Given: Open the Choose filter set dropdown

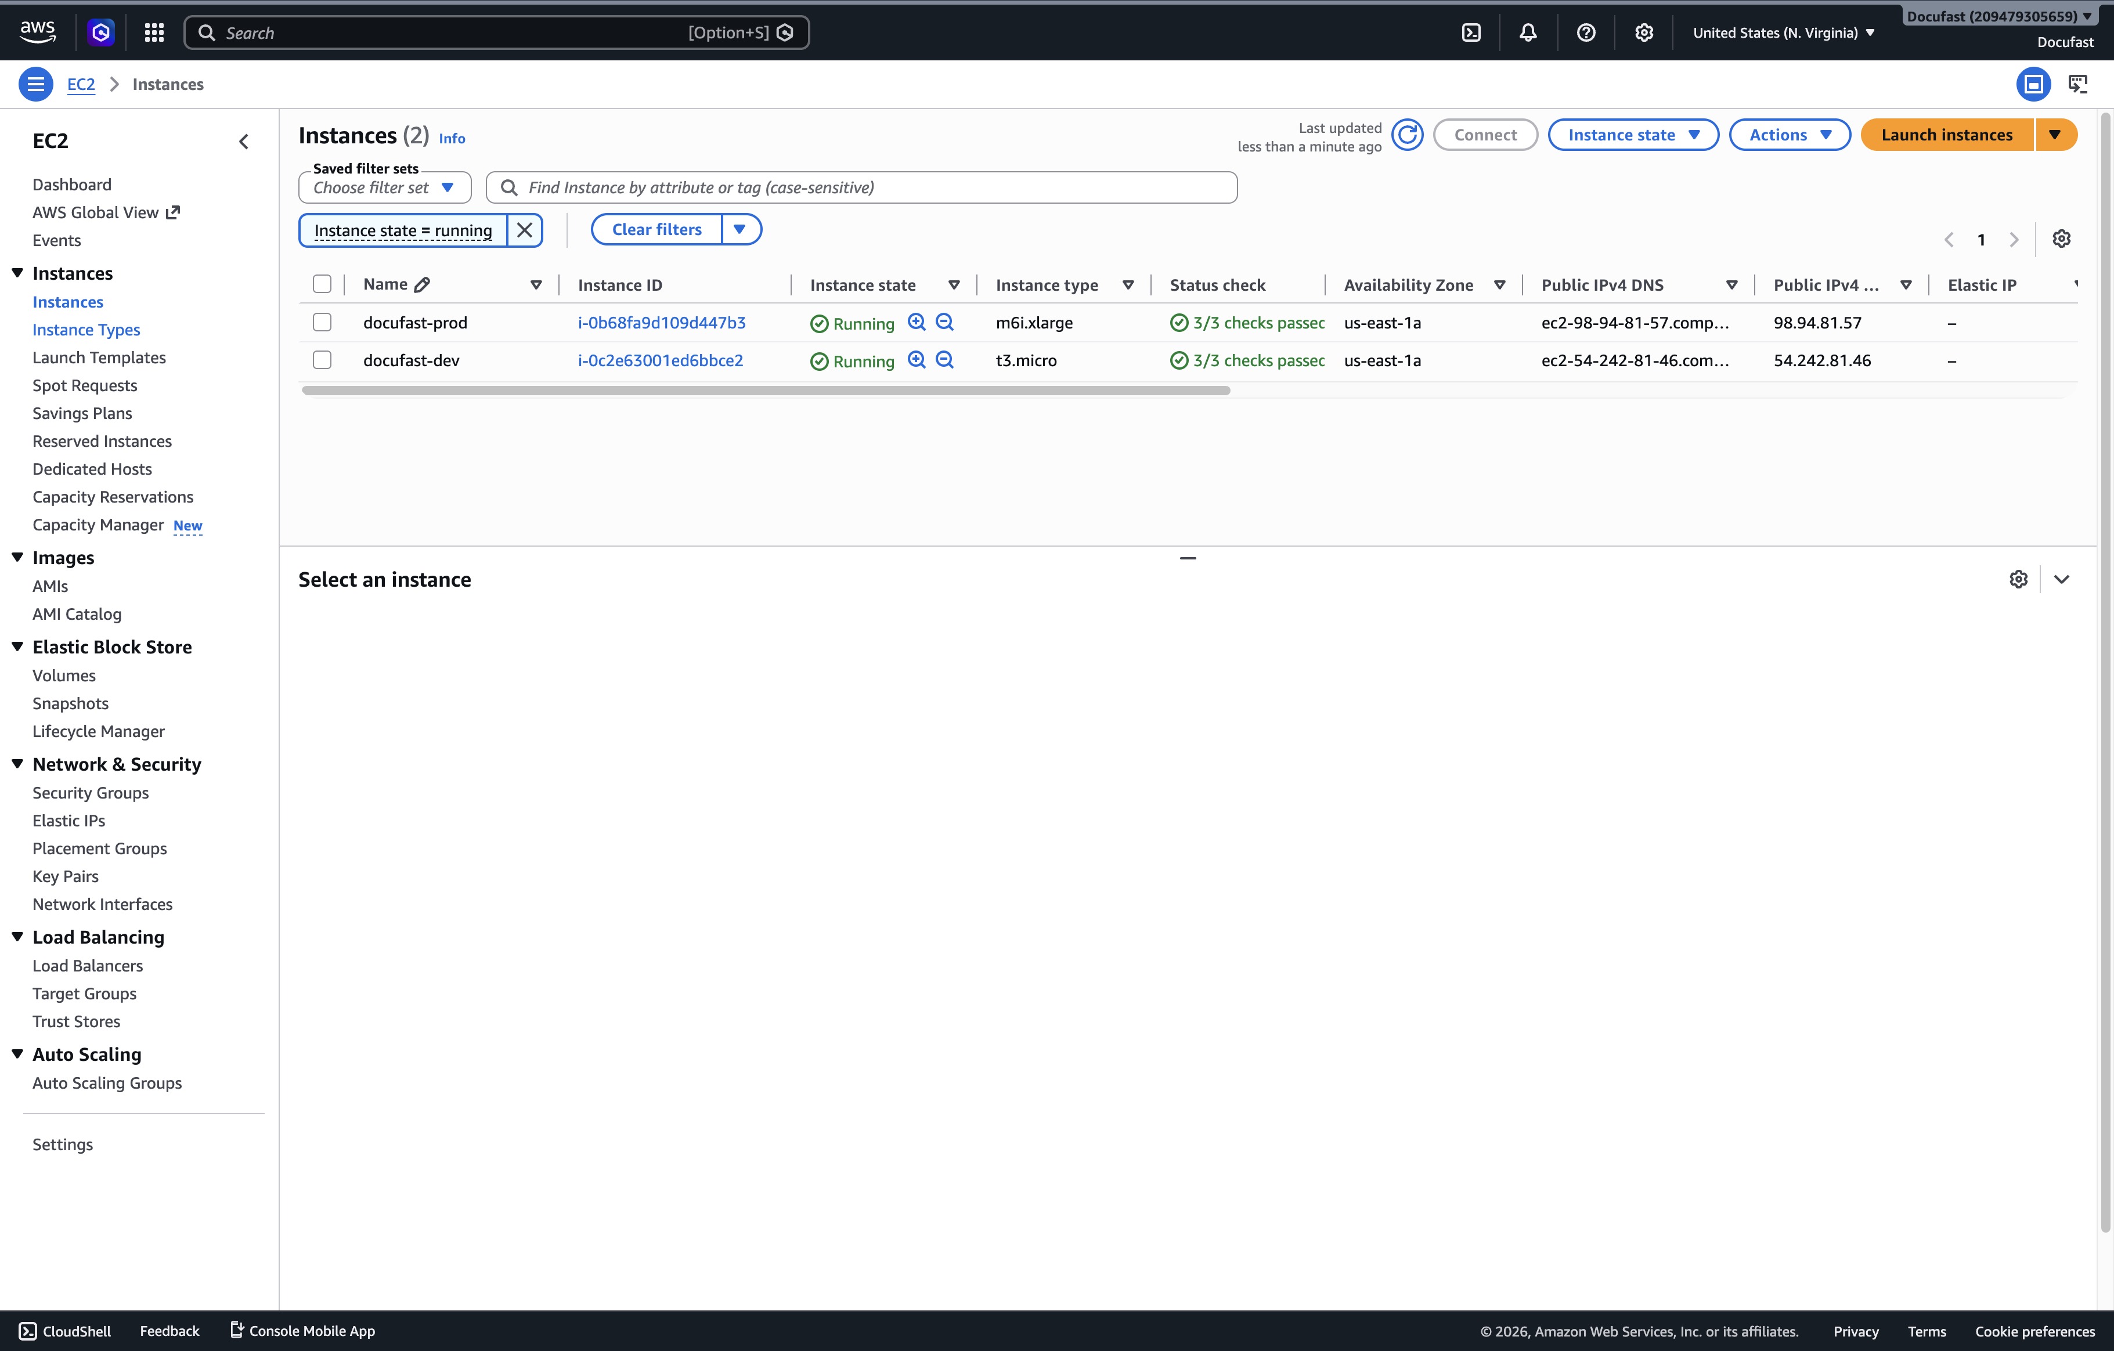Looking at the screenshot, I should [x=384, y=188].
